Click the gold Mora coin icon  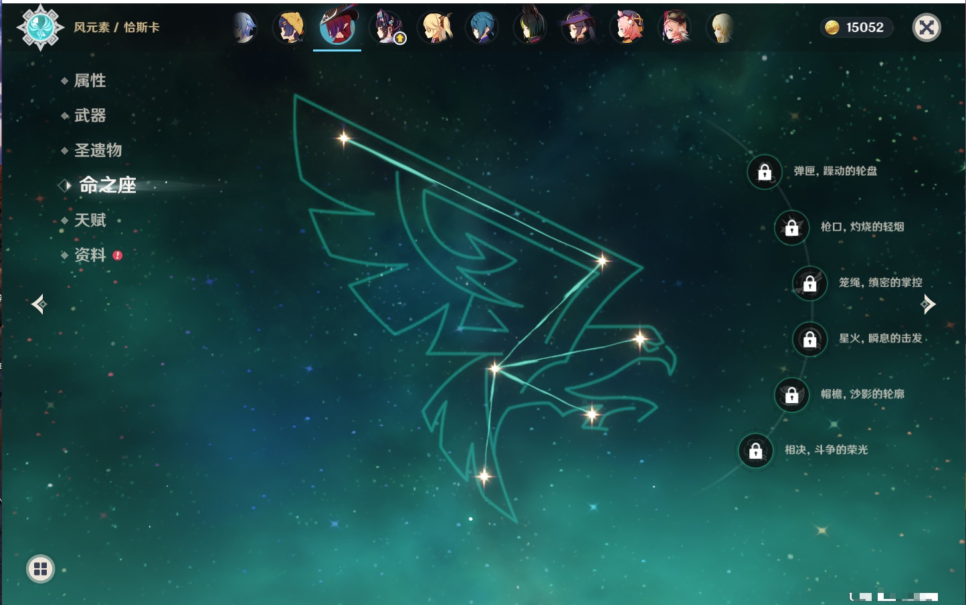pyautogui.click(x=832, y=27)
